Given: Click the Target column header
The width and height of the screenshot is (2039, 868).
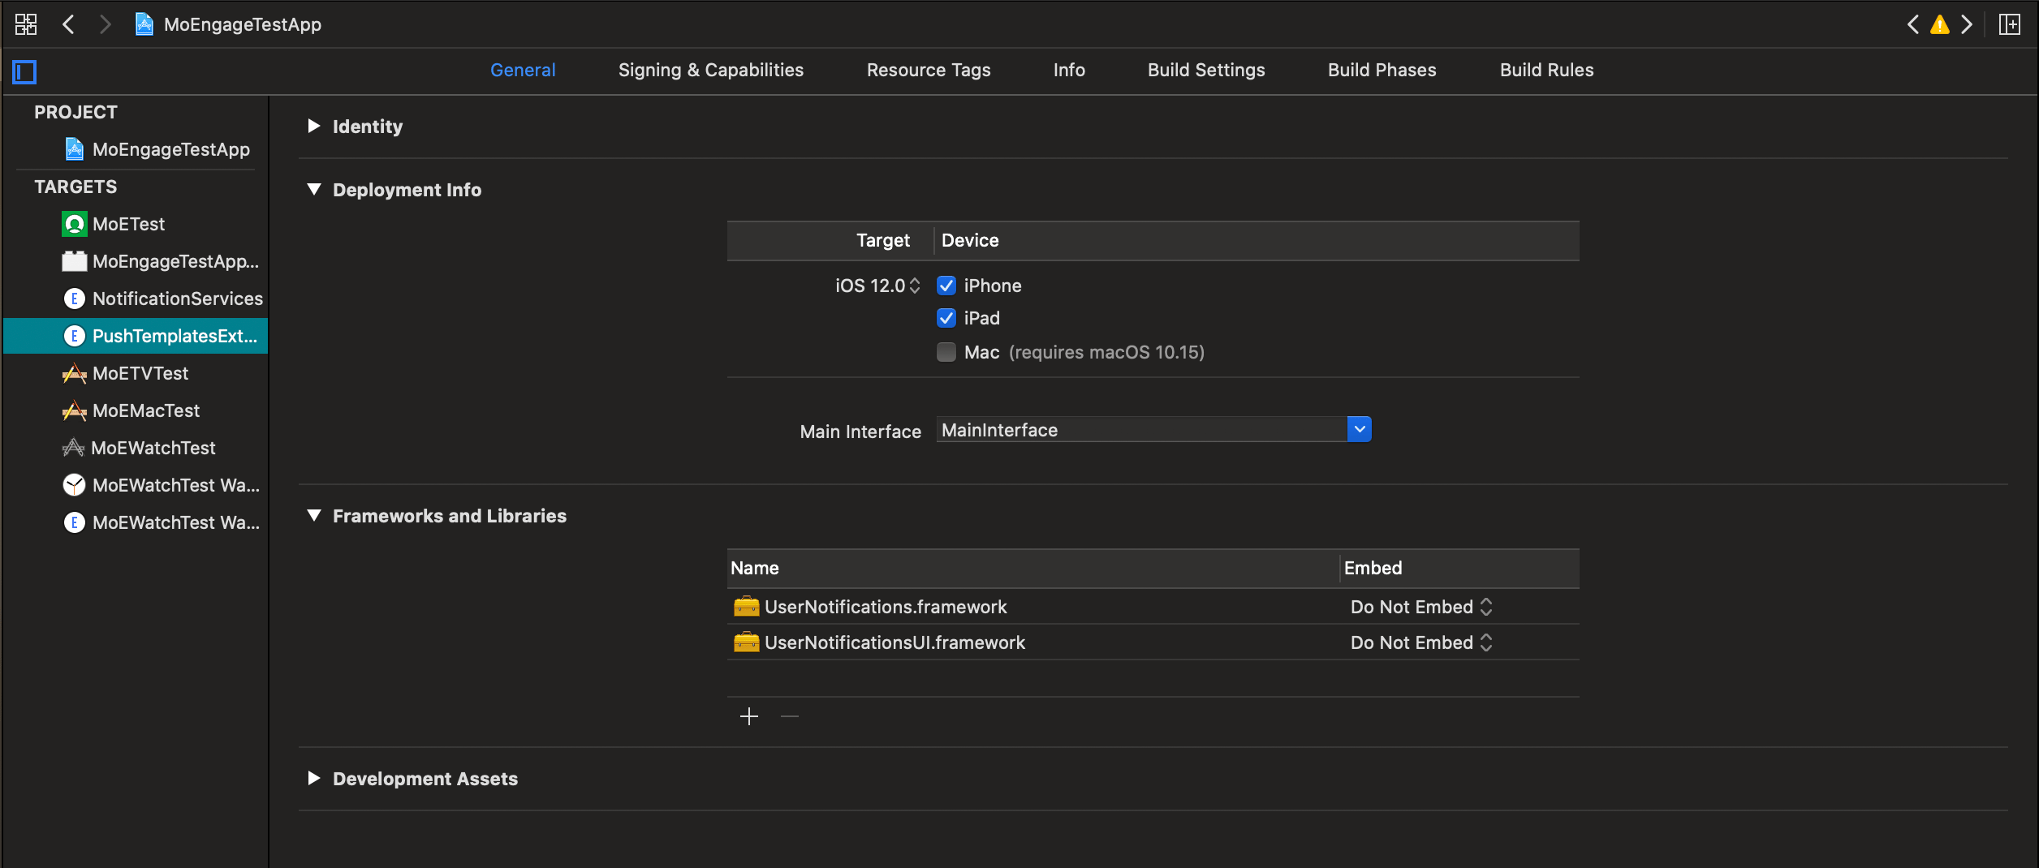Looking at the screenshot, I should pyautogui.click(x=882, y=240).
